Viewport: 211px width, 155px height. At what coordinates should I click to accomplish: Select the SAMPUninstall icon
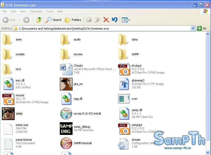pos(66,143)
